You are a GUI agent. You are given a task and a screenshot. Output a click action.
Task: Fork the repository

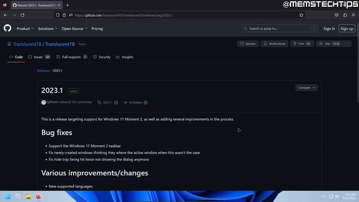pos(302,44)
